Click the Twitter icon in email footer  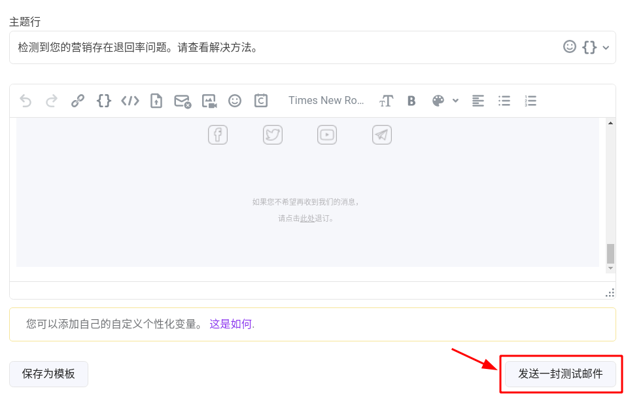pyautogui.click(x=273, y=135)
